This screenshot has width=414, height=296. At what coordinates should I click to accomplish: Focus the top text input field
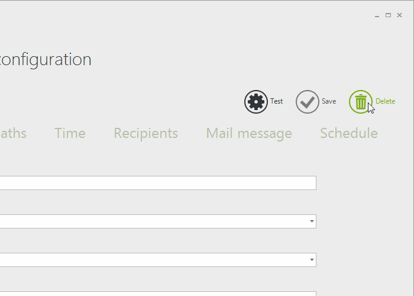[157, 183]
